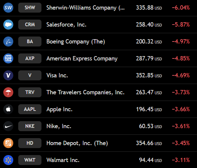The height and width of the screenshot is (168, 197).
Task: Click the Travelers red umbrella icon
Action: 8,92
